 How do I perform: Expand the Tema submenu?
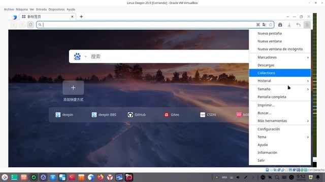pyautogui.click(x=280, y=137)
